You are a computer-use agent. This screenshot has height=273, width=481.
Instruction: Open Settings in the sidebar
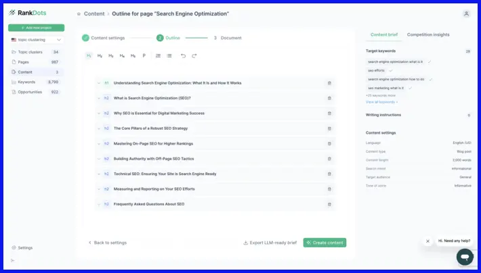pos(22,248)
